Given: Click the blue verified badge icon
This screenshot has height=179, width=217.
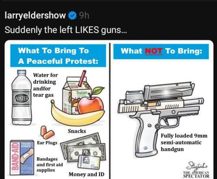Looking at the screenshot, I should [72, 16].
